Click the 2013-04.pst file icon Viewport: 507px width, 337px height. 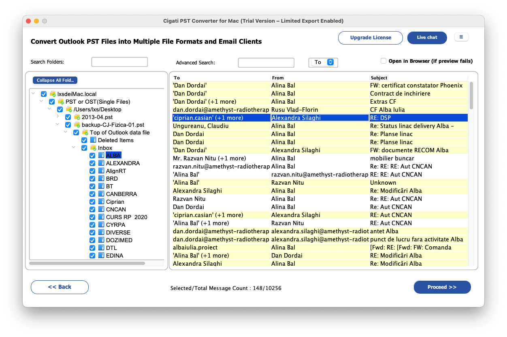[x=77, y=117]
